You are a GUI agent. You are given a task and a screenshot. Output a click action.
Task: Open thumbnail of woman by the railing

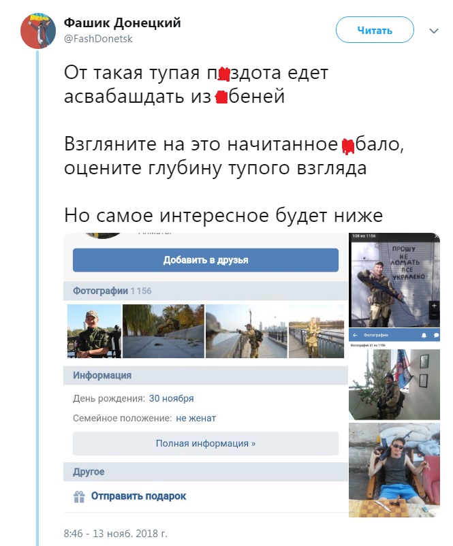pos(316,331)
